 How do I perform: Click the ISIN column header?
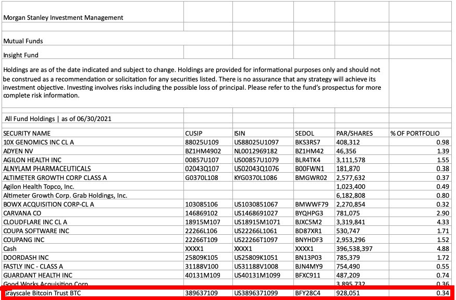(263, 133)
